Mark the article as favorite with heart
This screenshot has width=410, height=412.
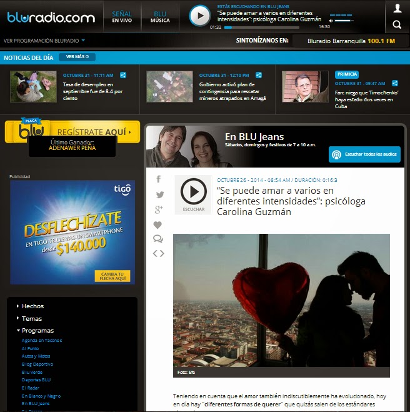point(157,225)
